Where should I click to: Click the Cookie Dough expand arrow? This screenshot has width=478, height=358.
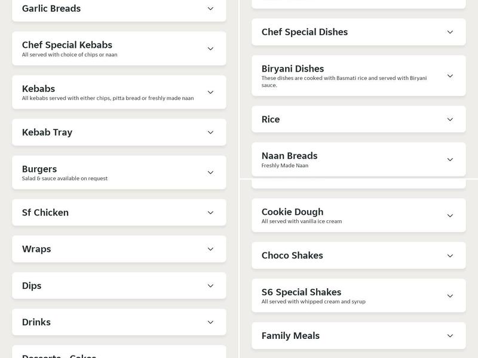point(449,216)
